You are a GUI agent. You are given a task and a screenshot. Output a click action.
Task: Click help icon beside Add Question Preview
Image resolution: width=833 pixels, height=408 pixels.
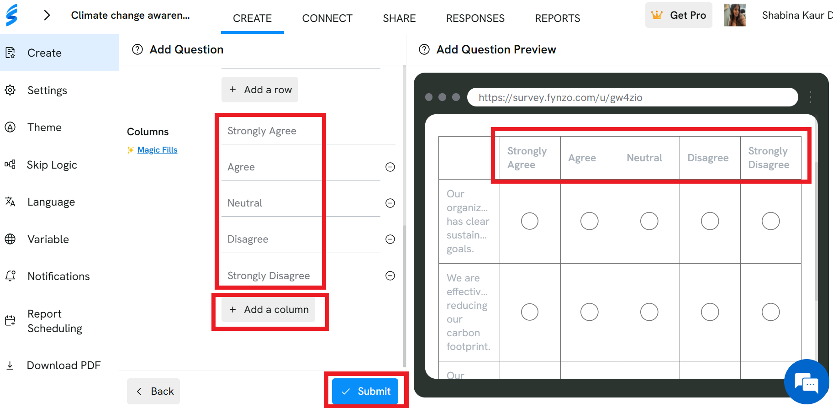click(424, 49)
